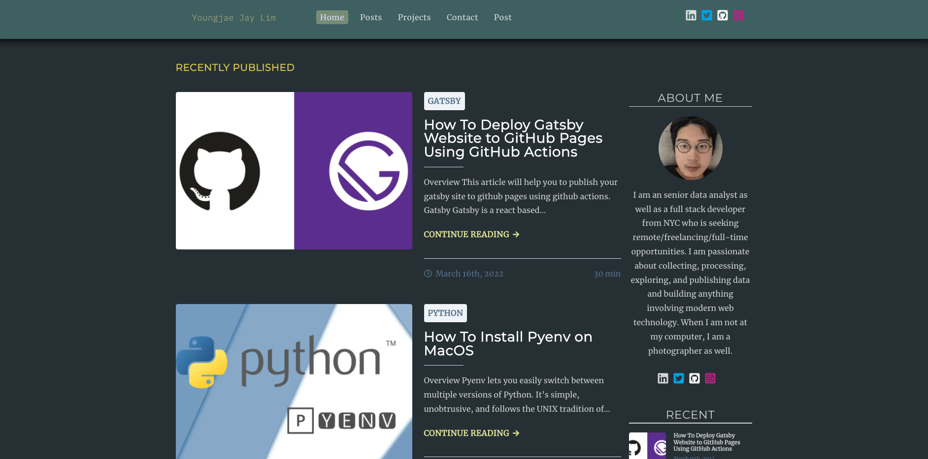The height and width of the screenshot is (459, 928).
Task: Open the PYTHON category tag
Action: [445, 313]
